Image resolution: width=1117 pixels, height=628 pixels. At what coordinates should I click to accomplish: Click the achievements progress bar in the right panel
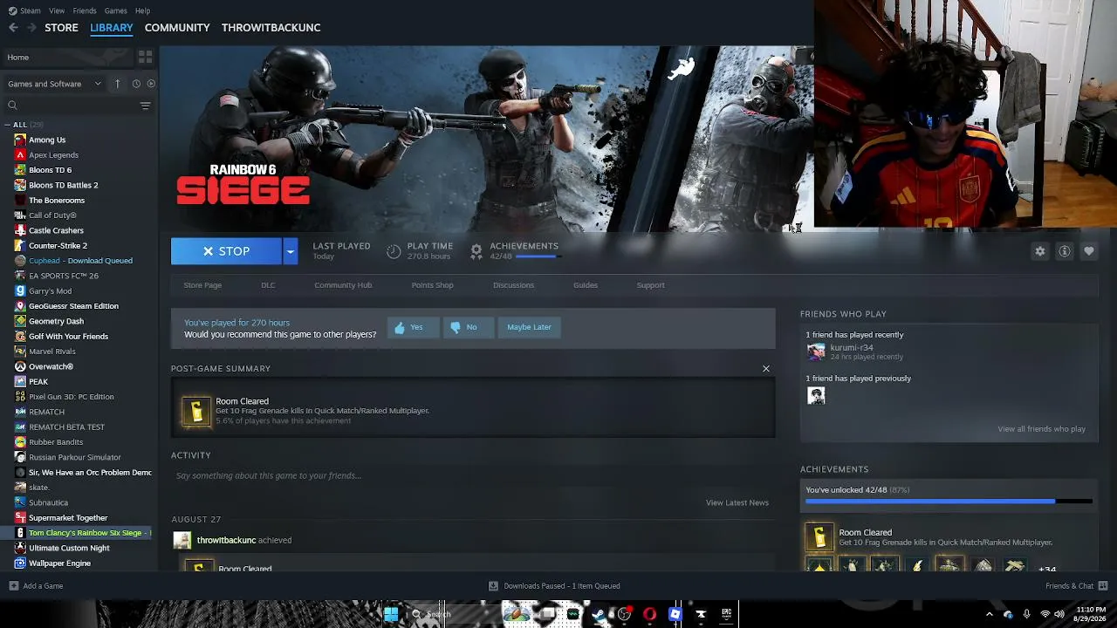click(x=949, y=502)
